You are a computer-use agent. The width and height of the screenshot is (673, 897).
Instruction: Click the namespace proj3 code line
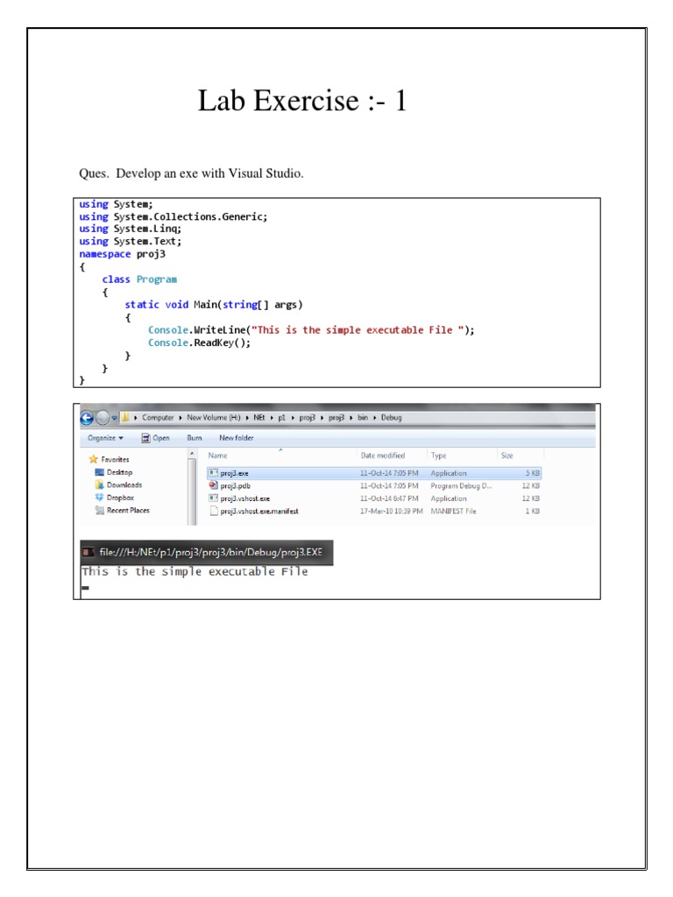click(123, 254)
